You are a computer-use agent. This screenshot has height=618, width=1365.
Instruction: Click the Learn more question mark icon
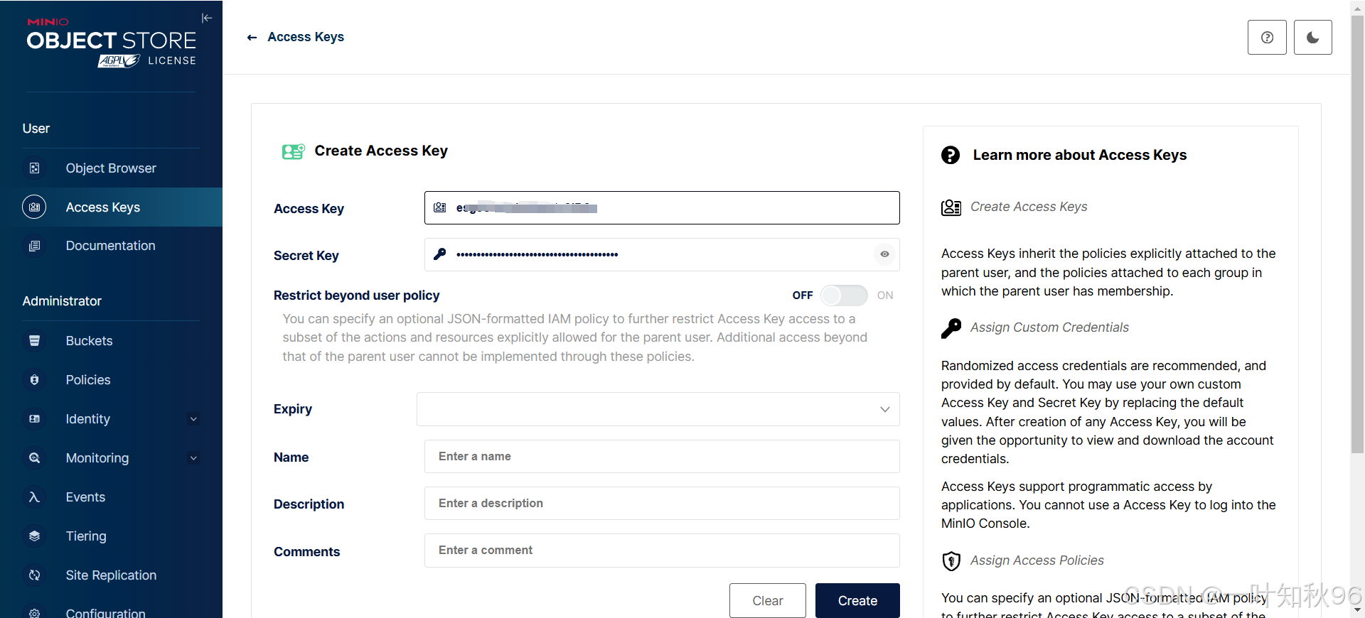pos(951,155)
